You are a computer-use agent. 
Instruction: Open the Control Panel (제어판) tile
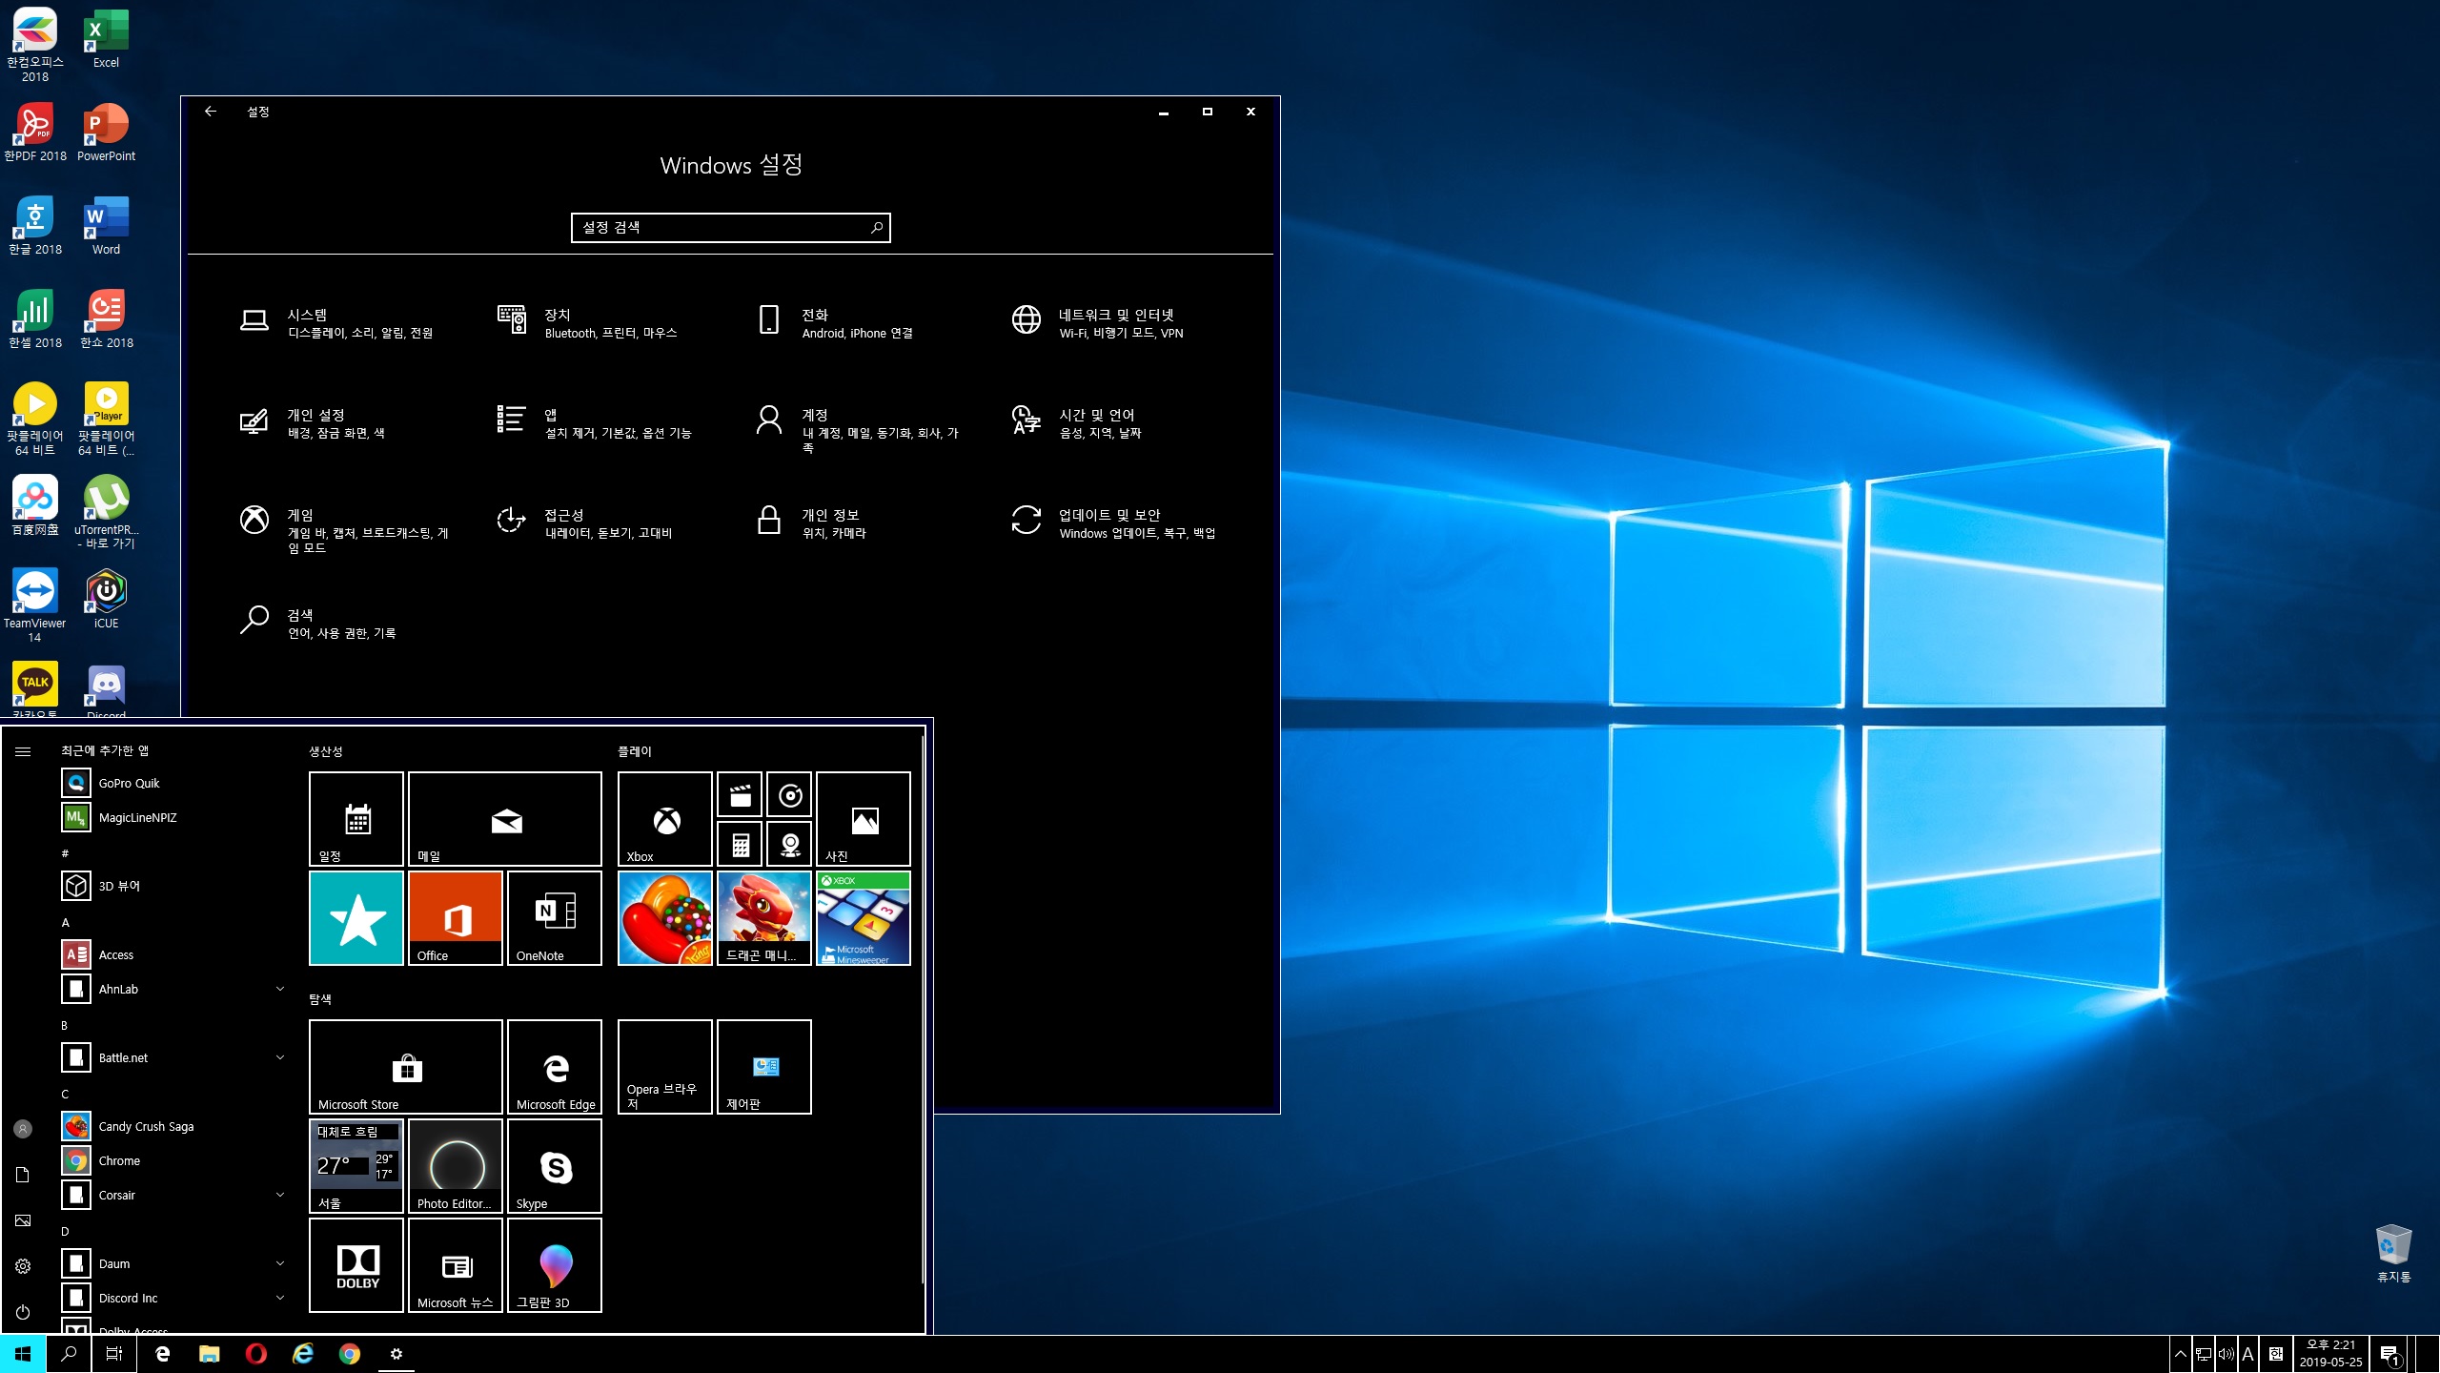coord(764,1067)
